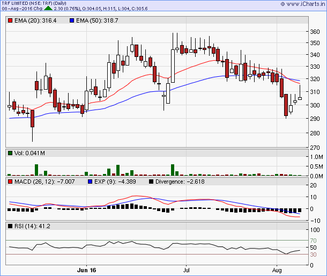Click the red EMA (20) legend swatch

point(10,20)
